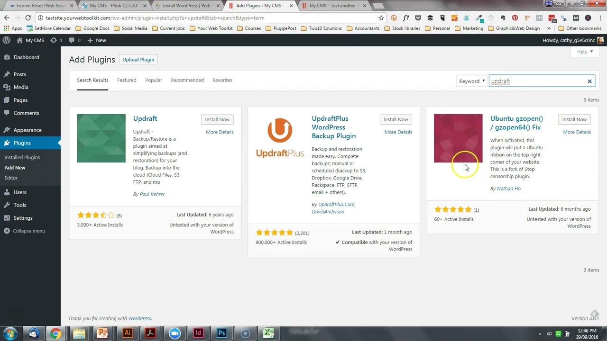Screen dimensions: 607x341
Task: Open Chrome from the taskbar
Action: coord(56,333)
